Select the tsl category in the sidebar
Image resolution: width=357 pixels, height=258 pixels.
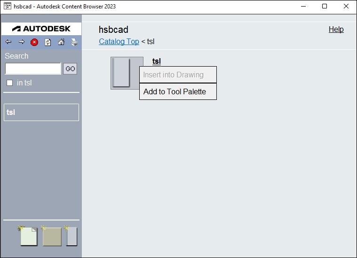point(41,113)
